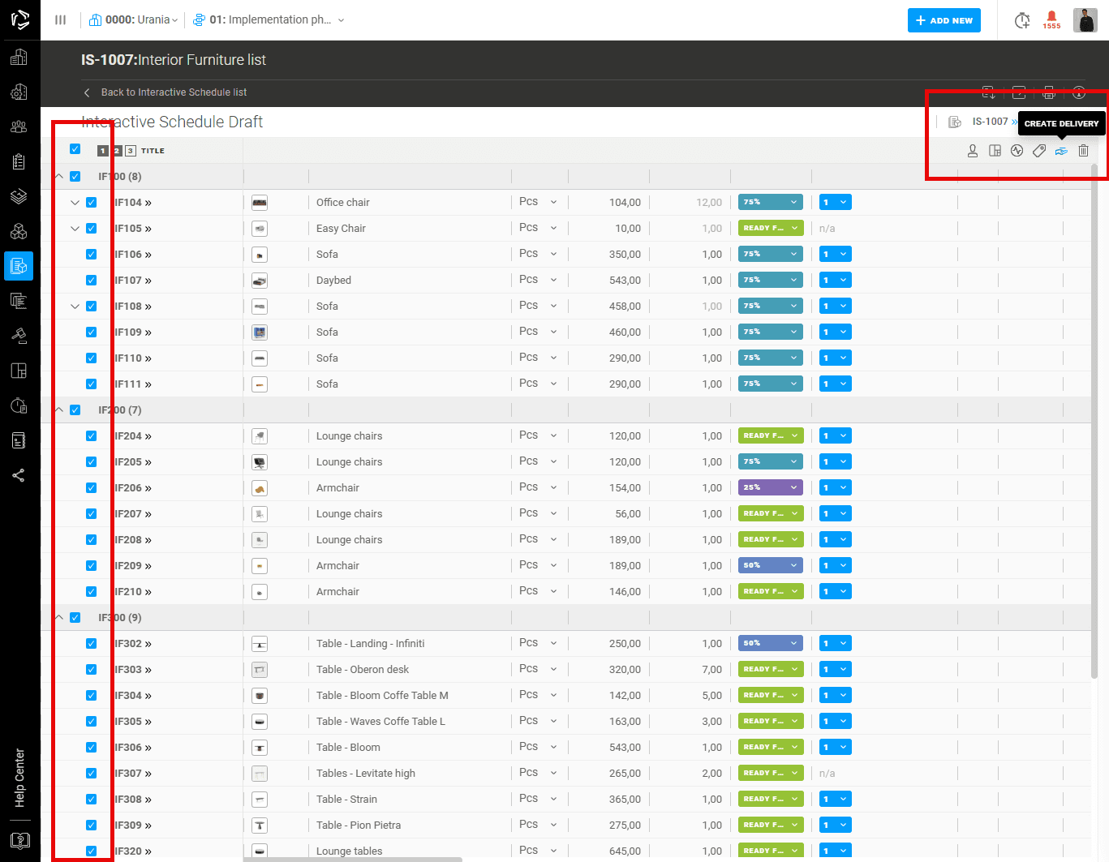Open the highlighted Interactive Schedule sidebar icon

click(19, 266)
